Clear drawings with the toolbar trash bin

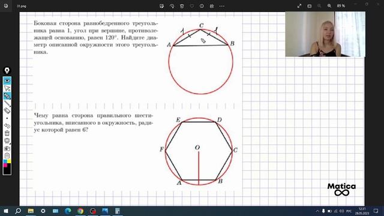click(7, 133)
